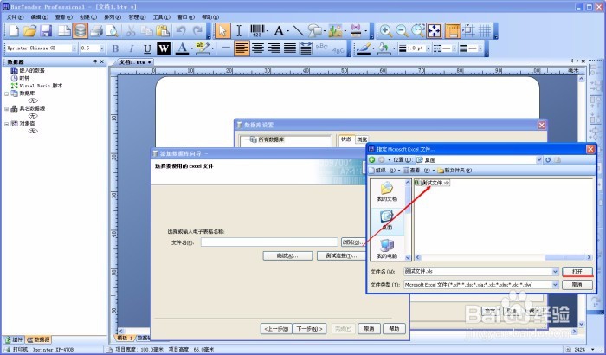
Task: Toggle Bold formatting
Action: pos(115,48)
